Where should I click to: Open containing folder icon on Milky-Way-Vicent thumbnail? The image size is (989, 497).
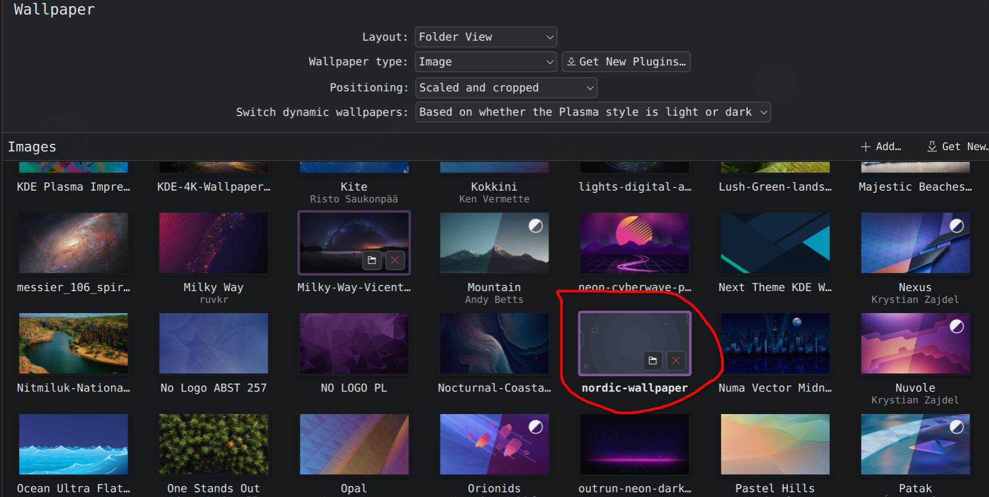click(372, 260)
